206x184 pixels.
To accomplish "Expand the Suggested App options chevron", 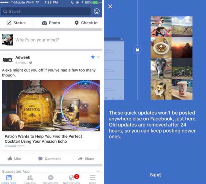I will pos(98,171).
